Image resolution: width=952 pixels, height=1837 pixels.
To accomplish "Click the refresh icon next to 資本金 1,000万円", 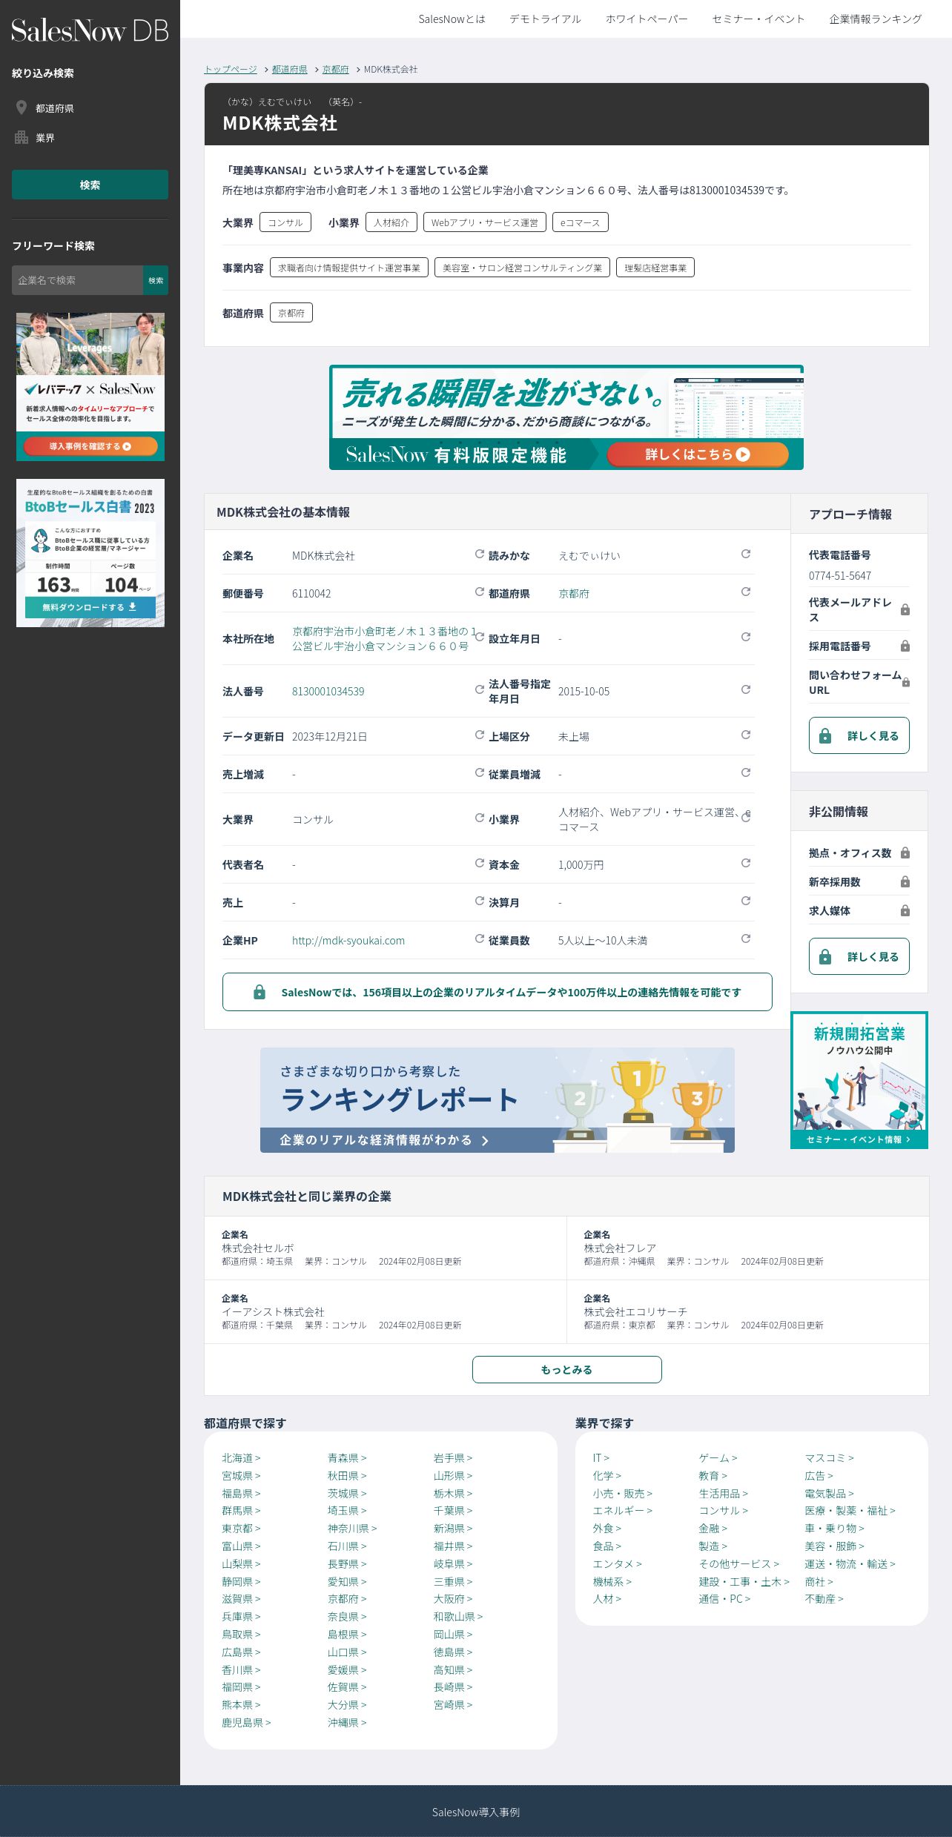I will tap(746, 863).
